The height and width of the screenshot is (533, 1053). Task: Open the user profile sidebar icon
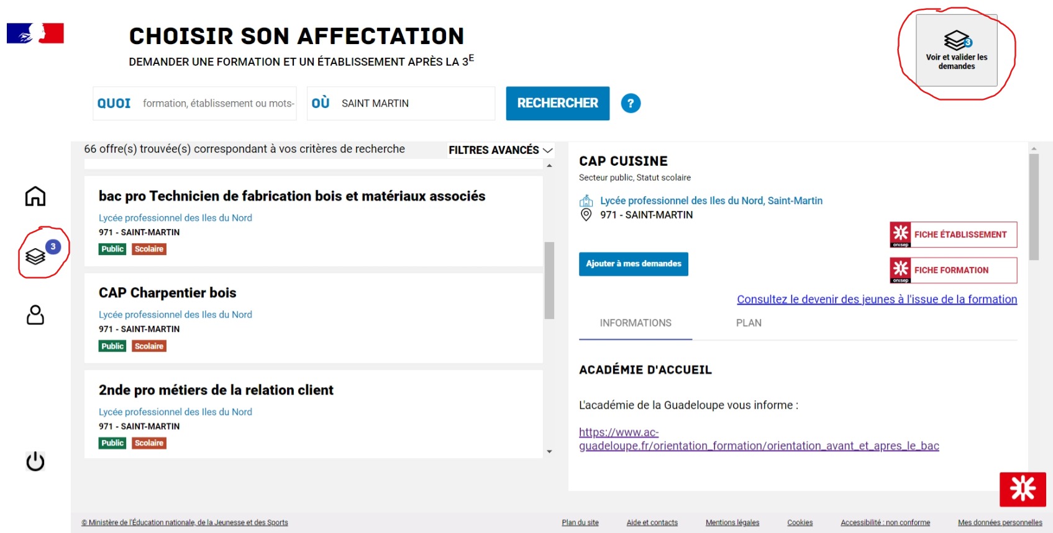(35, 315)
